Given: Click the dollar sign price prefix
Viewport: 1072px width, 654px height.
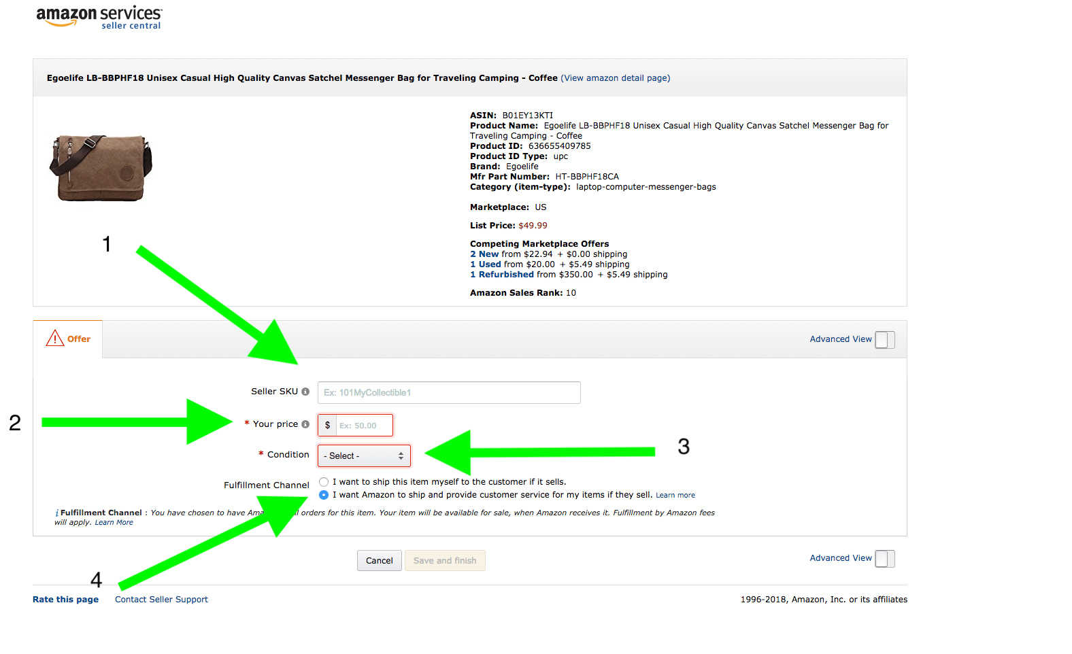Looking at the screenshot, I should [327, 426].
